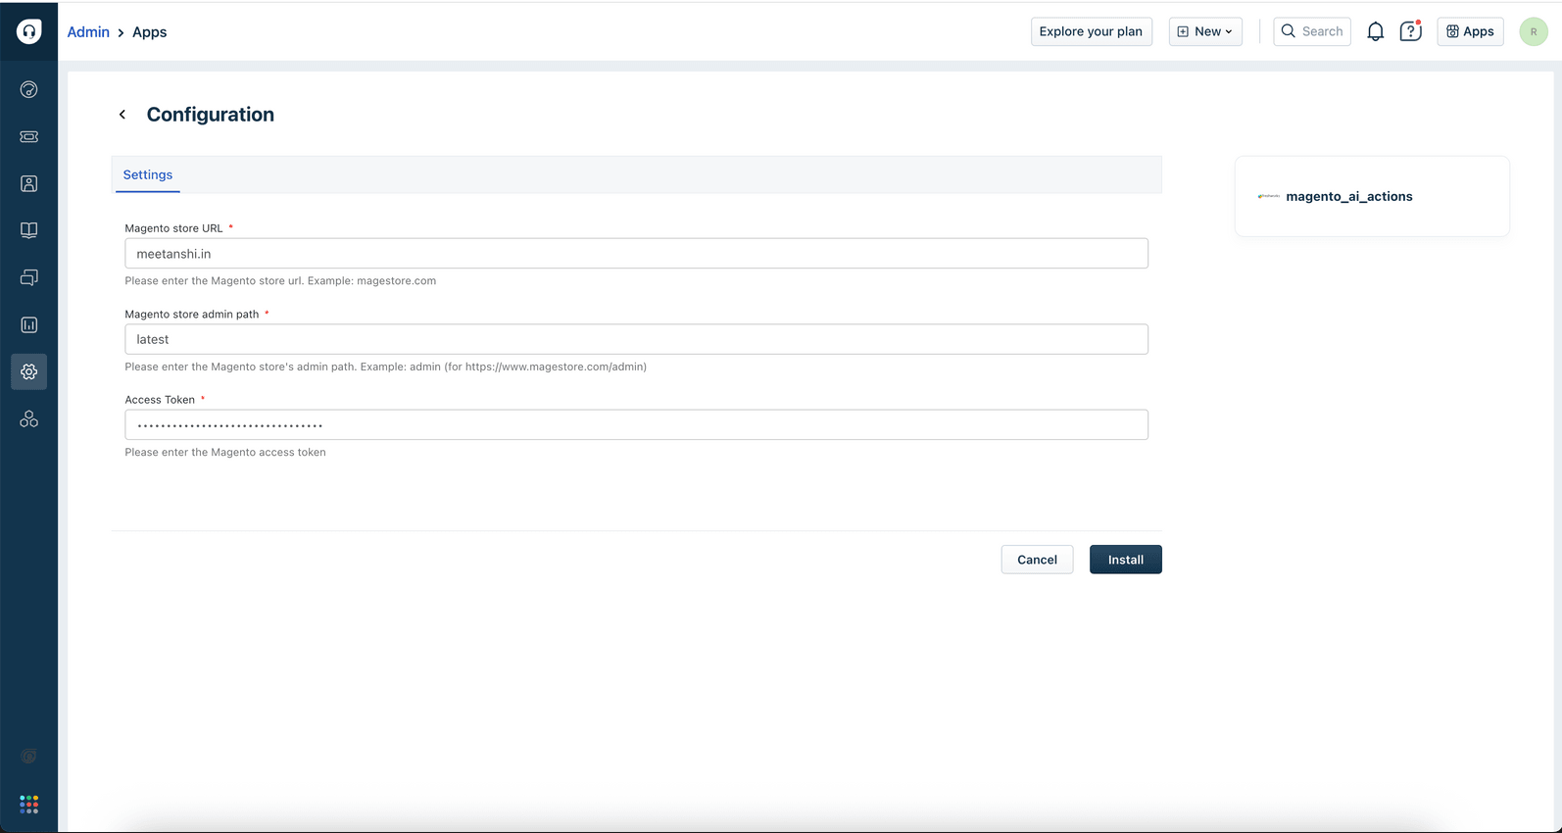Open the New dropdown

click(x=1205, y=31)
